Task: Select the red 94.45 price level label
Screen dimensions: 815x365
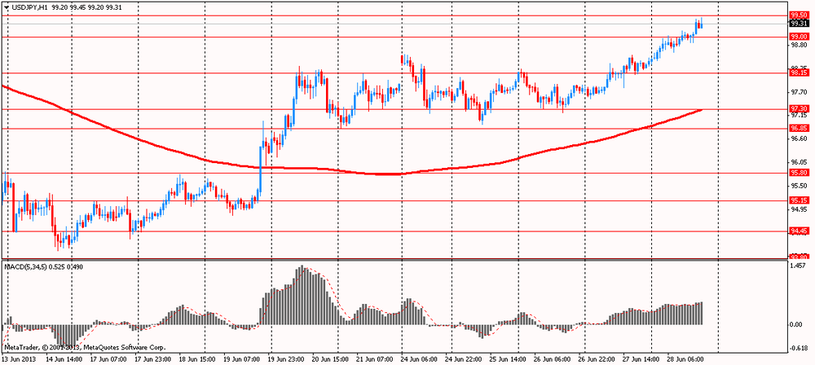Action: pyautogui.click(x=799, y=231)
